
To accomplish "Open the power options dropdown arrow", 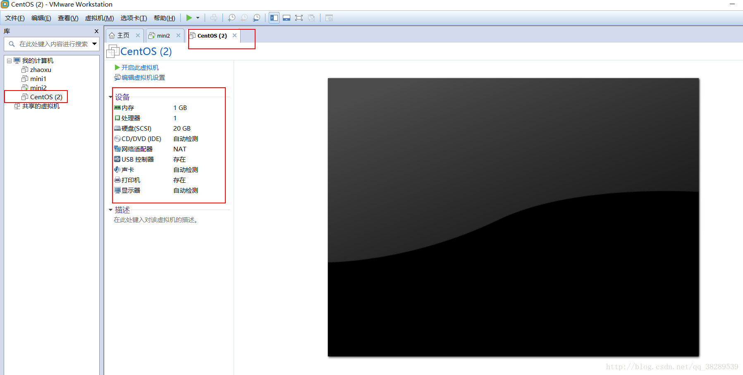I will (198, 18).
